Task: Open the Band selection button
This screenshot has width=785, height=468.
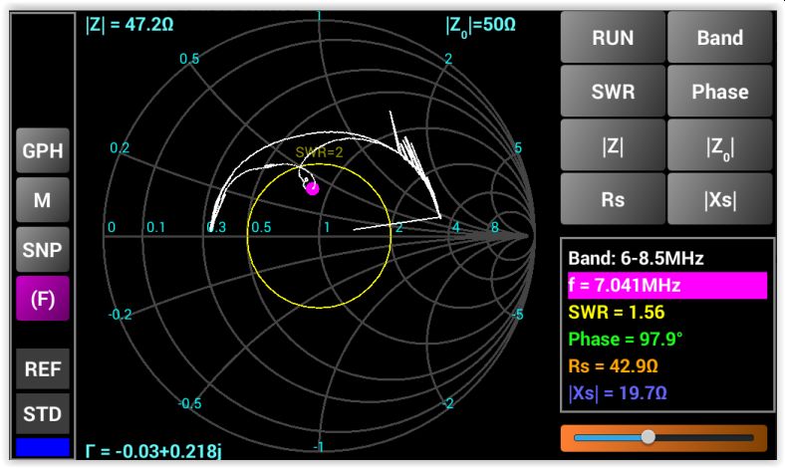Action: coord(720,38)
